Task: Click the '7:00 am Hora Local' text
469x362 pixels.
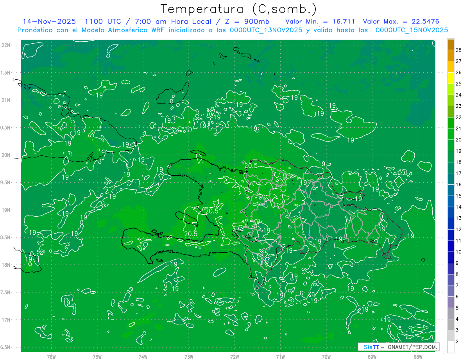Action: pos(173,21)
